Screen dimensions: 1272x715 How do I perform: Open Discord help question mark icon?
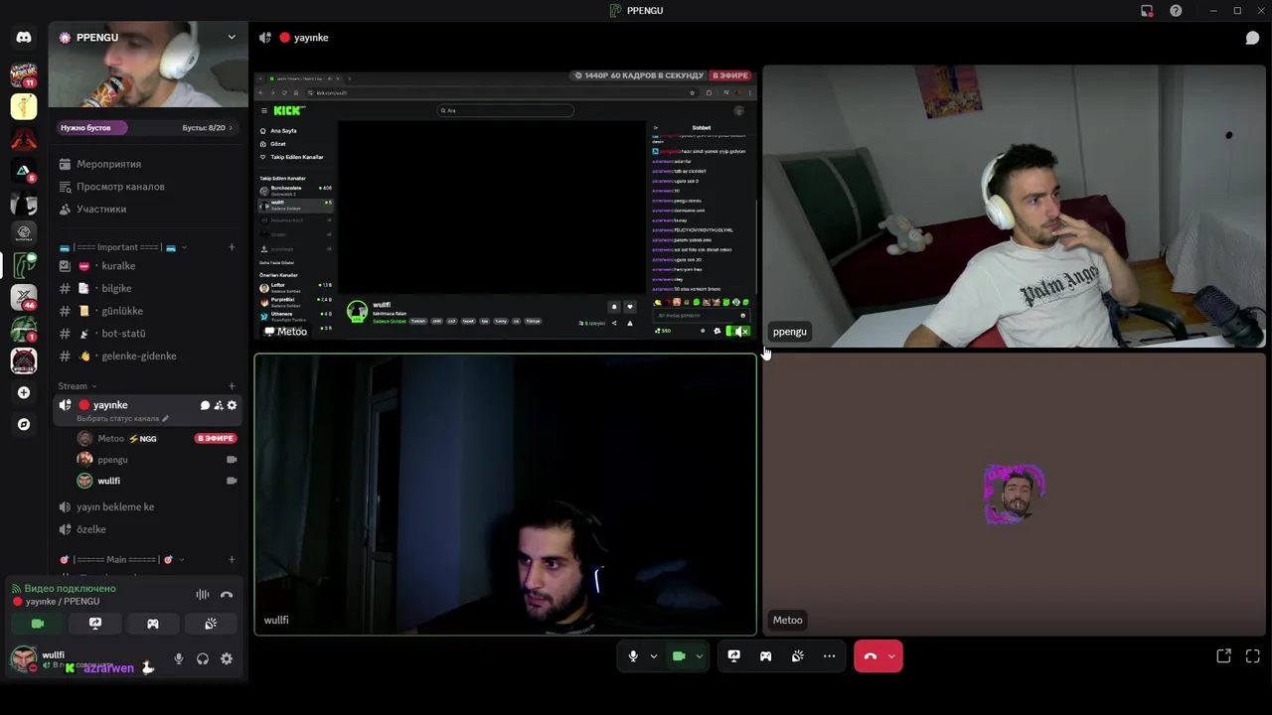click(x=1176, y=10)
